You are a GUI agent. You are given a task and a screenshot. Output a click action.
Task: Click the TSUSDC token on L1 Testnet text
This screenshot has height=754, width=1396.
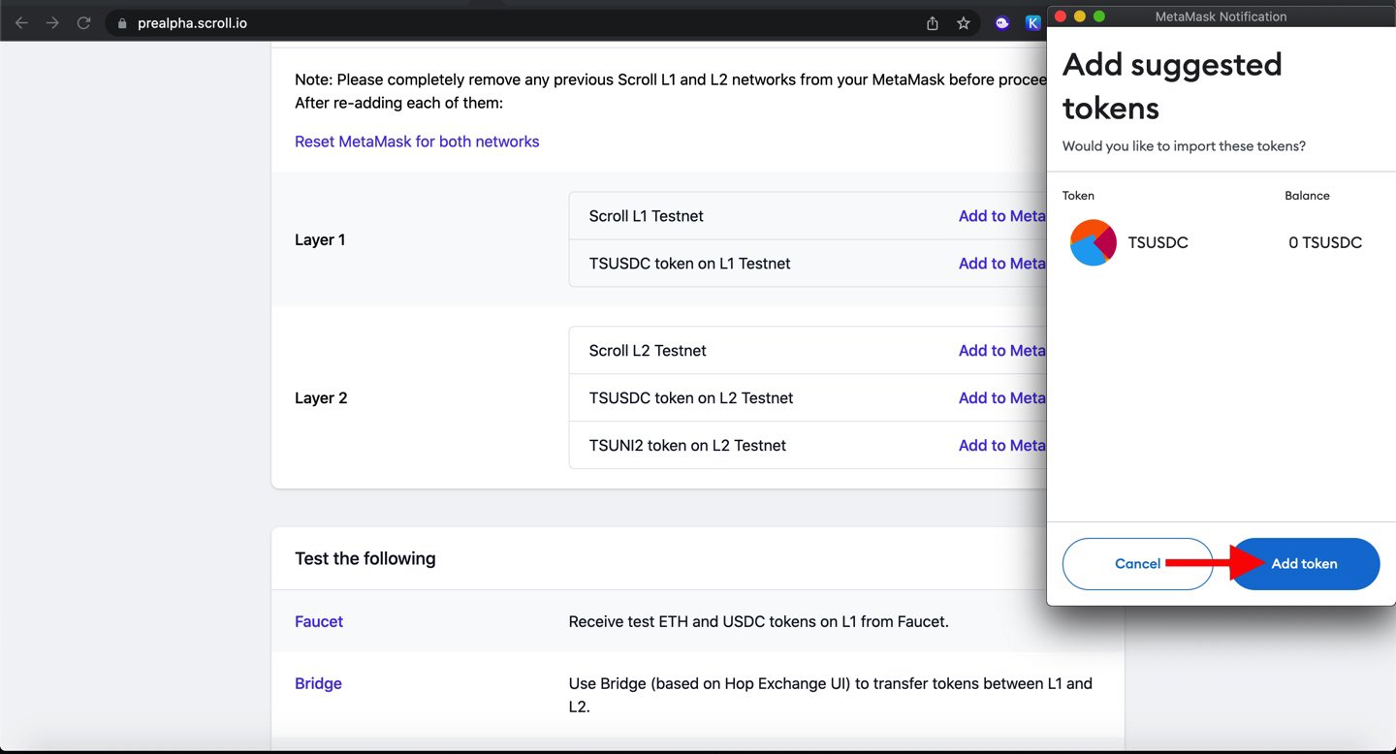(689, 264)
